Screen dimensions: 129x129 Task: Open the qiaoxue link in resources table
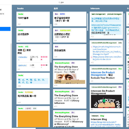(23, 66)
